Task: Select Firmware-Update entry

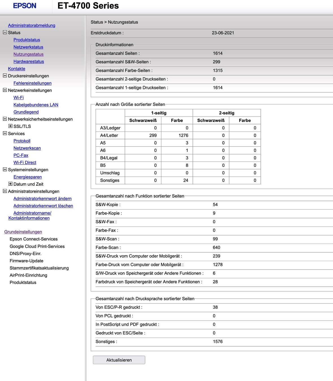Action: [x=27, y=261]
